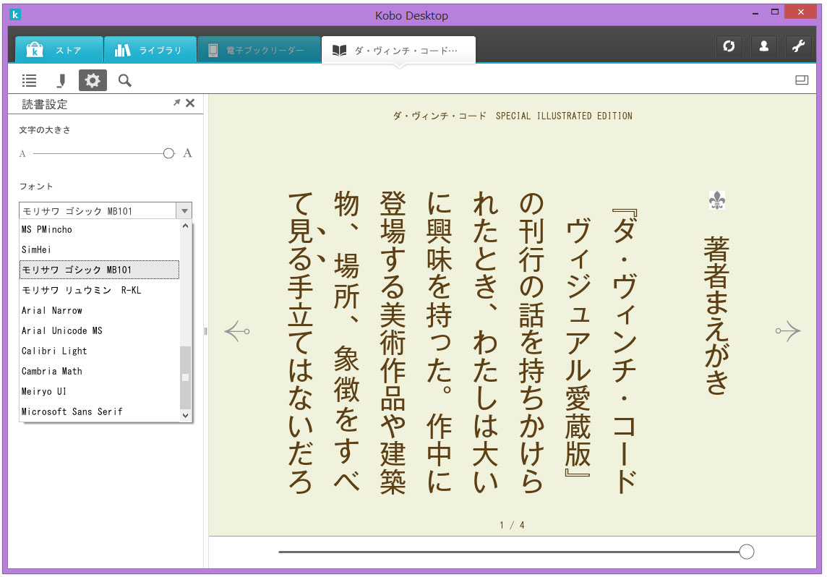Screen dimensions: 827x577
Task: Click the font size slider handle
Action: click(168, 153)
